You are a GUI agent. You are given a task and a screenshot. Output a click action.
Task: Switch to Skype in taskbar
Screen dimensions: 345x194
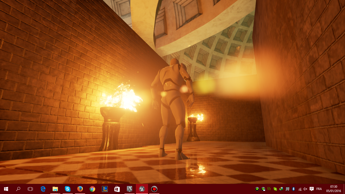click(67, 189)
